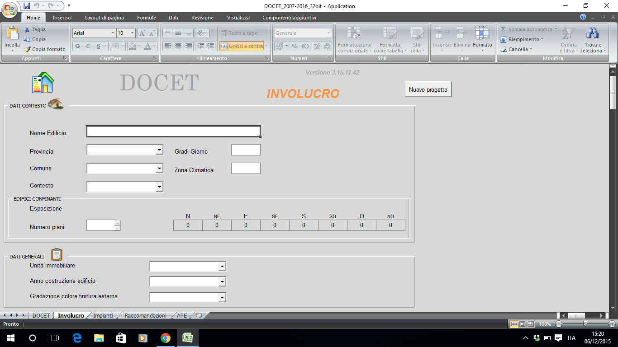This screenshot has width=618, height=347.
Task: Align text to top of cell
Action: pos(167,33)
